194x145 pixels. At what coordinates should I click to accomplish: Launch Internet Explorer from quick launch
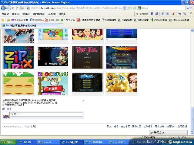tap(21, 142)
